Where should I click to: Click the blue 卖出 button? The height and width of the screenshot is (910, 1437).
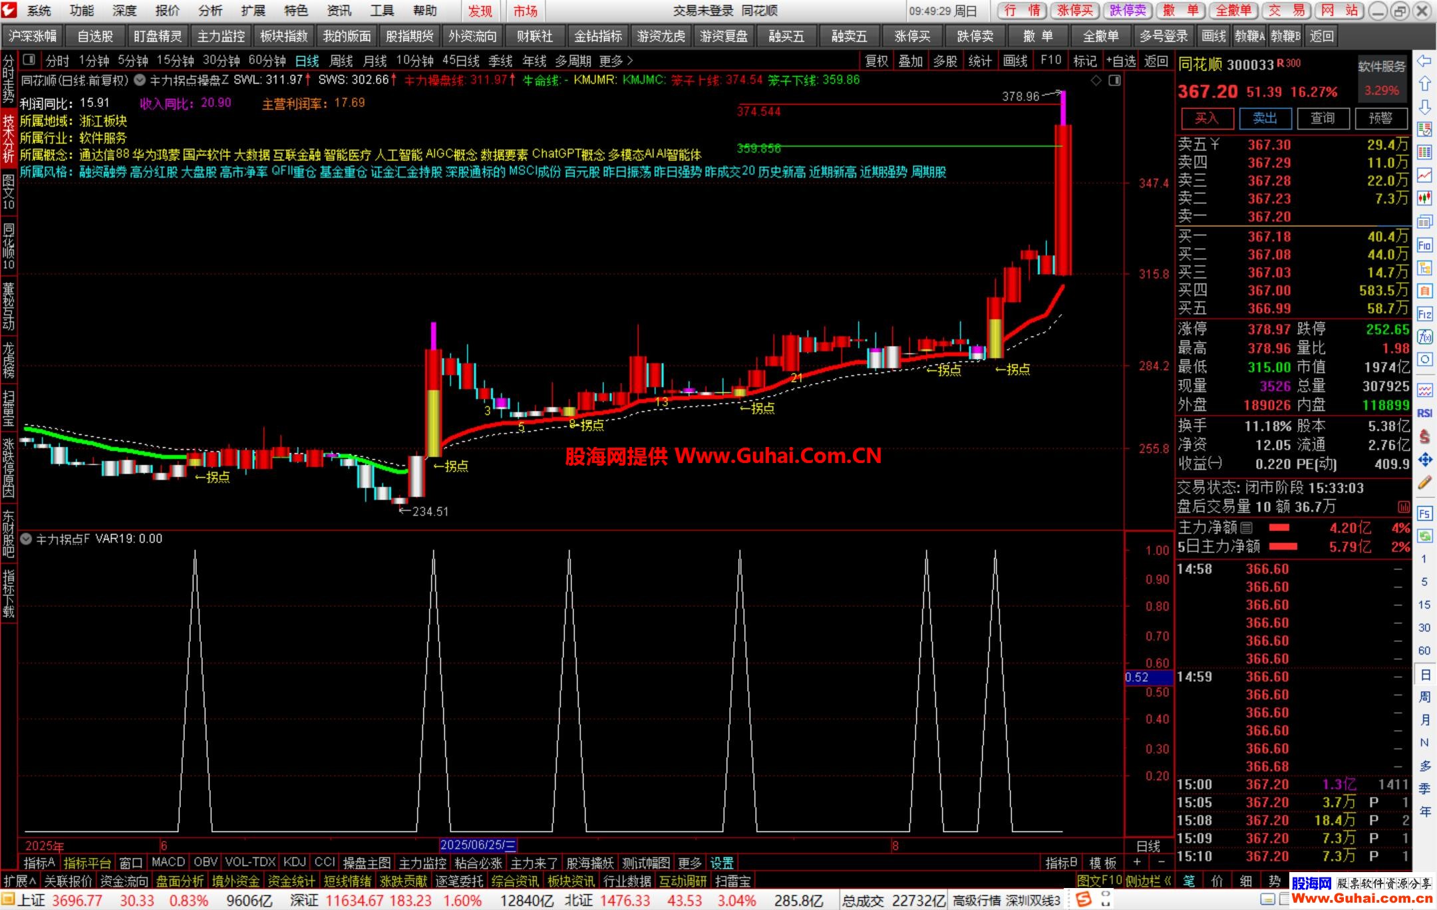coord(1265,118)
